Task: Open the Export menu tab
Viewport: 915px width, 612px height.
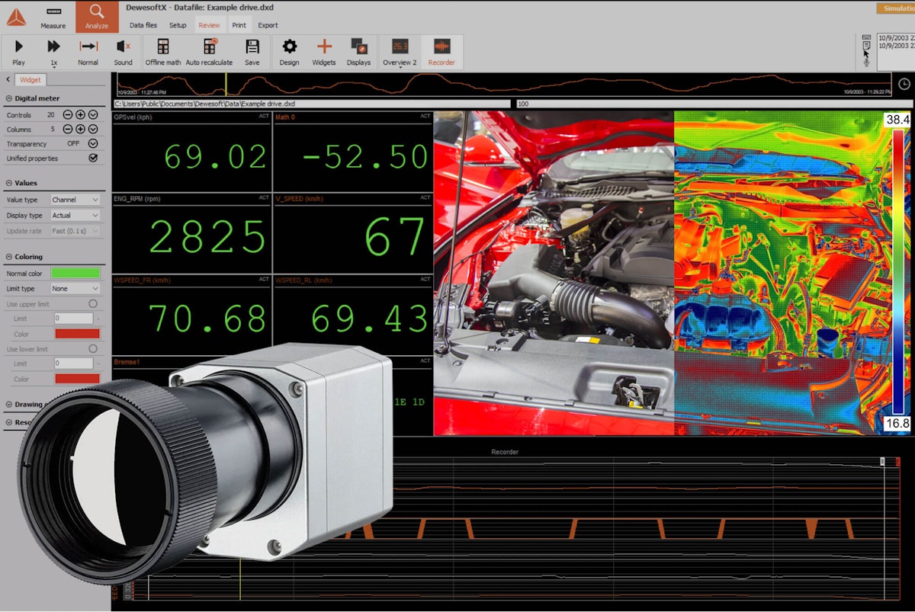Action: (x=268, y=25)
